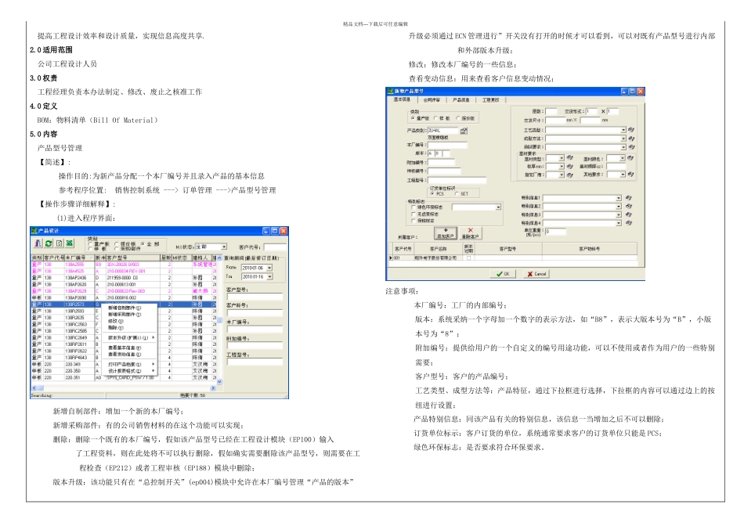
Task: Expand the 成型方法 combo box
Action: pos(623,139)
